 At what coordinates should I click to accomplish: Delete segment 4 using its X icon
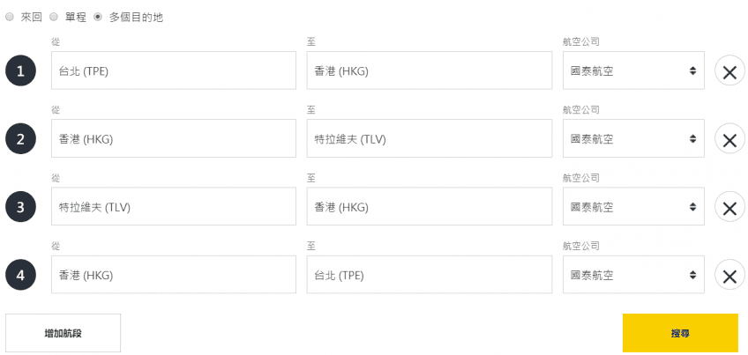[x=729, y=276]
